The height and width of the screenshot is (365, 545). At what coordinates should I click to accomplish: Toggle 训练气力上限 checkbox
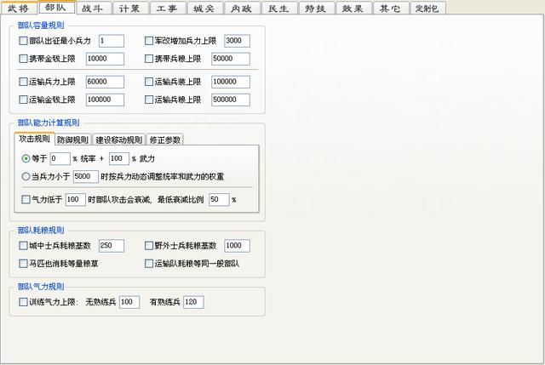[x=23, y=302]
